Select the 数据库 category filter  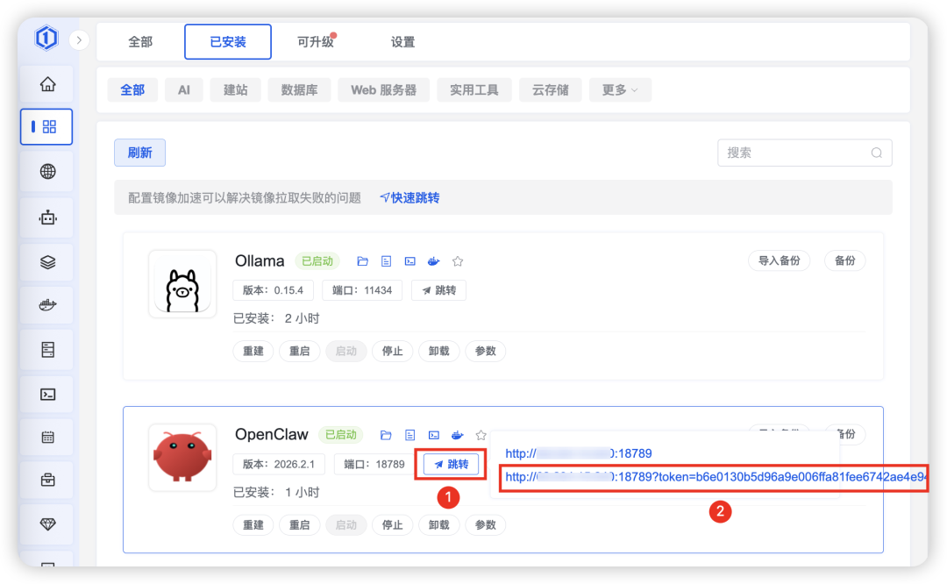click(x=299, y=89)
